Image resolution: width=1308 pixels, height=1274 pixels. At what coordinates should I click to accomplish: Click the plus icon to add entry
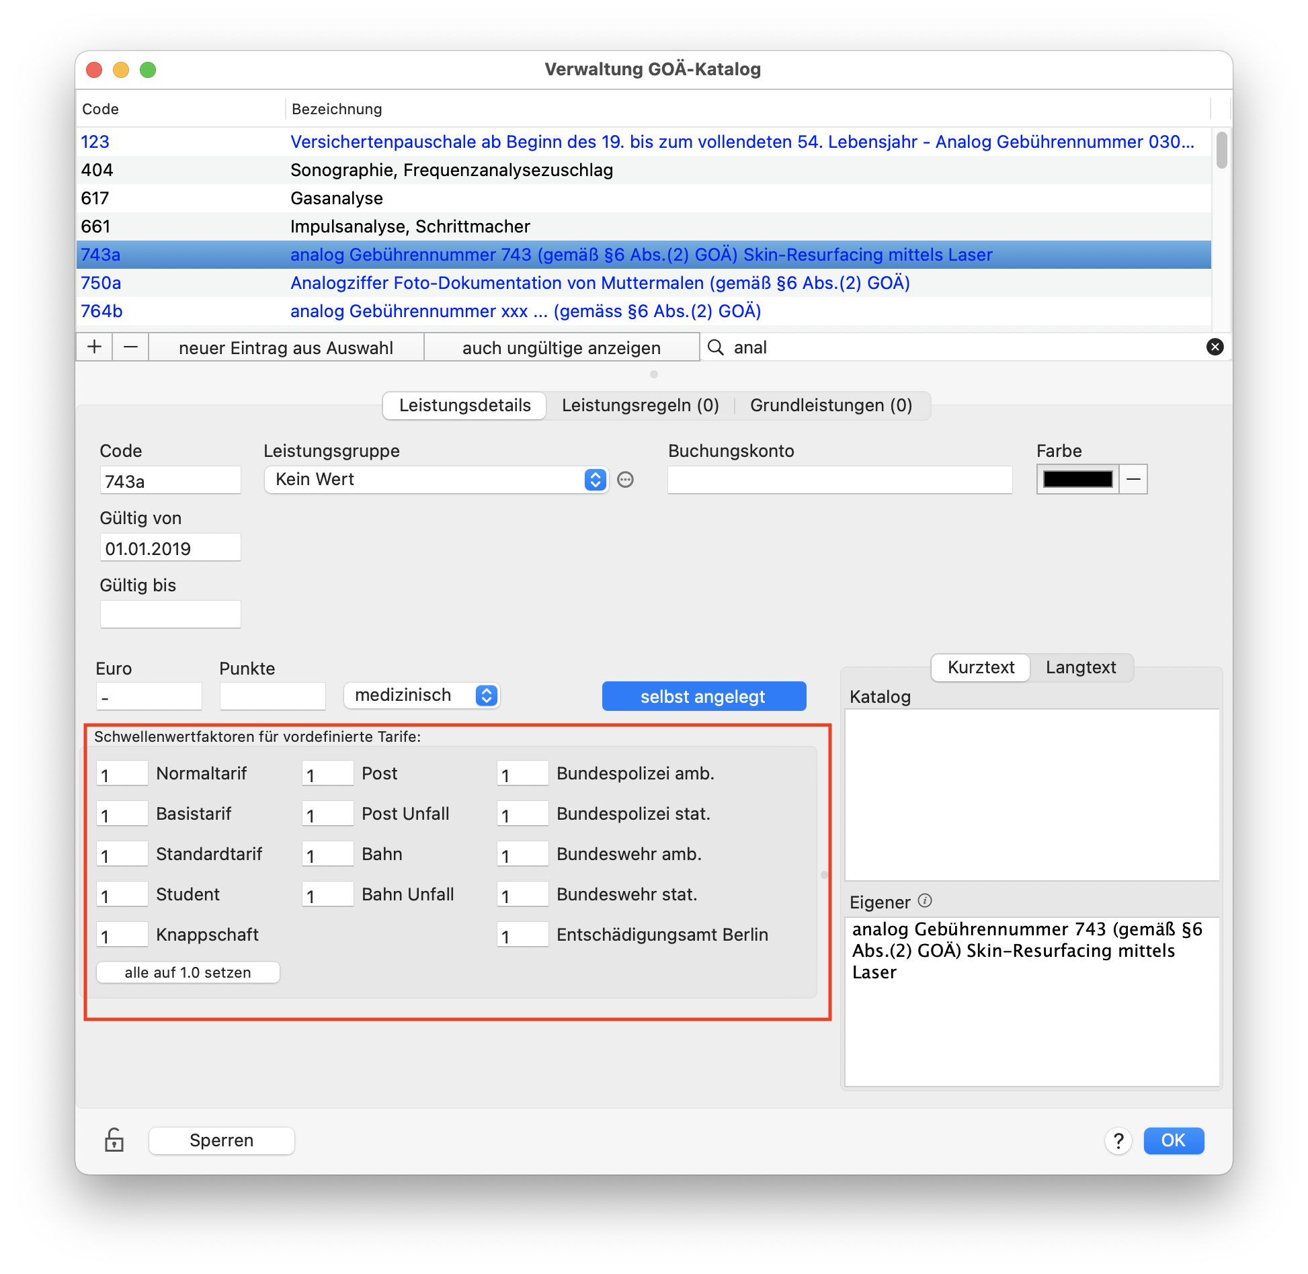point(95,347)
